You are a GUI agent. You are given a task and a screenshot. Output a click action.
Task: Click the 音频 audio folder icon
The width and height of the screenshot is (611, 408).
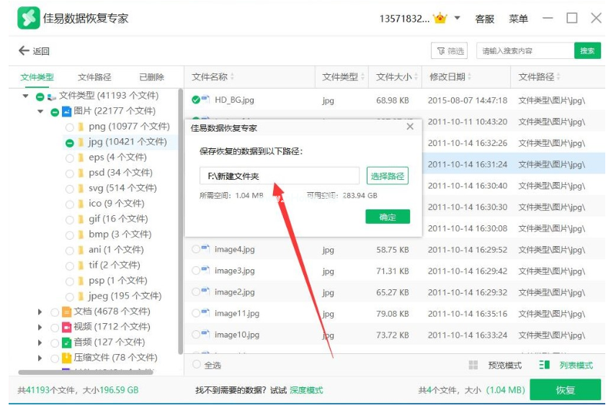pyautogui.click(x=66, y=343)
